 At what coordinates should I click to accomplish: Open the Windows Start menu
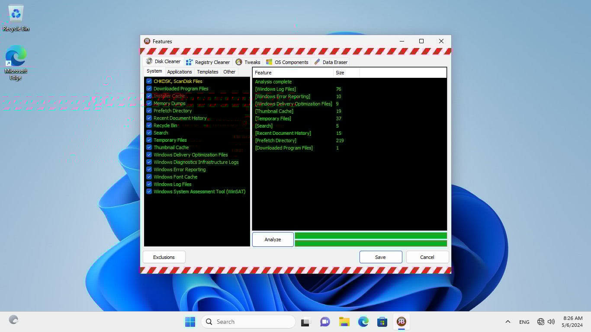coord(190,322)
